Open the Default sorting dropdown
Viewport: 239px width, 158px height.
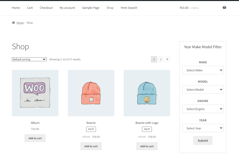pos(29,59)
